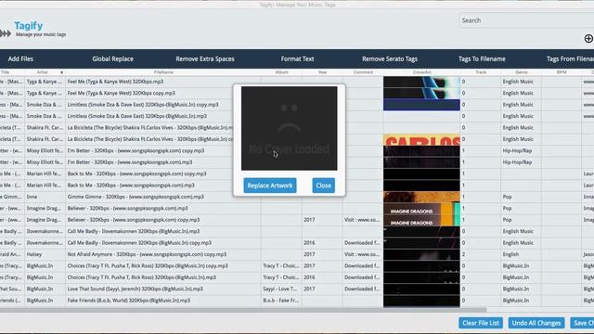Open the Format Text option
Viewport: 594px width, 334px height.
[297, 58]
